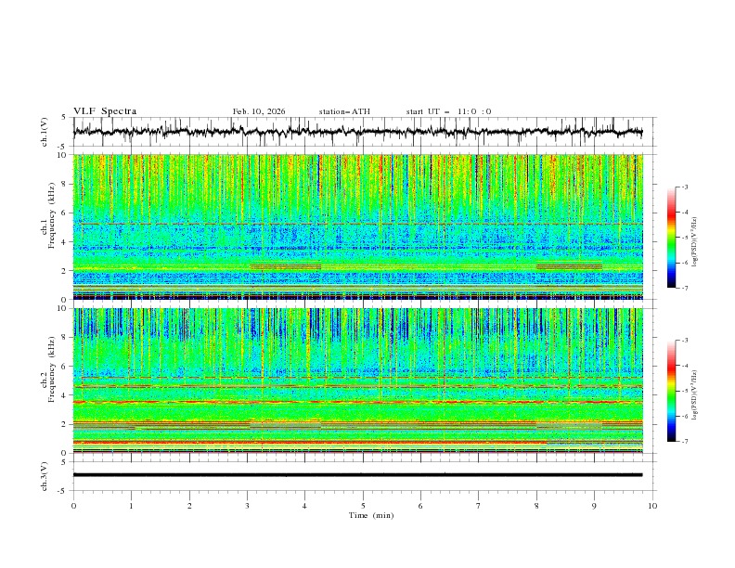Click the ch.2 frequency tick '6'

[65, 367]
